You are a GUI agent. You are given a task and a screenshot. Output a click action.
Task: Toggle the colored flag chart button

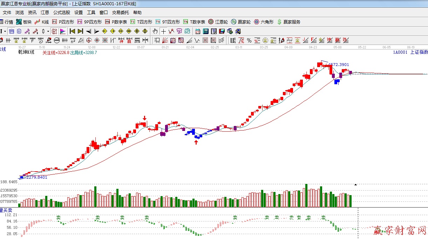(x=63, y=31)
